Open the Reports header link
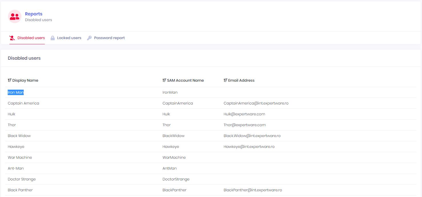422x197 pixels. tap(33, 14)
